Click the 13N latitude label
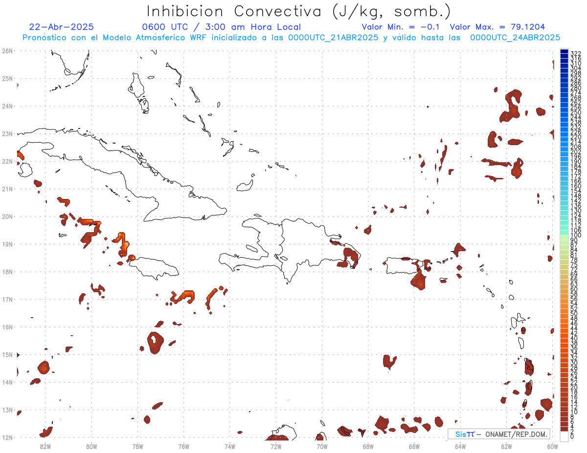Image resolution: width=587 pixels, height=453 pixels. pyautogui.click(x=7, y=410)
